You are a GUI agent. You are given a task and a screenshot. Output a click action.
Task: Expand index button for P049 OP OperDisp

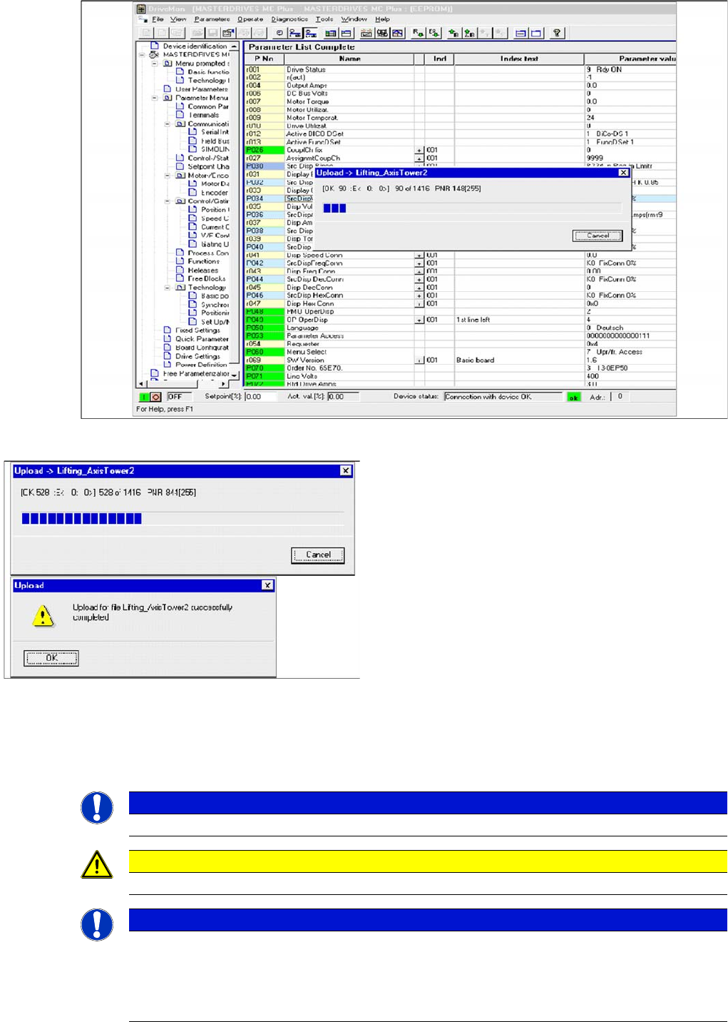coord(419,320)
